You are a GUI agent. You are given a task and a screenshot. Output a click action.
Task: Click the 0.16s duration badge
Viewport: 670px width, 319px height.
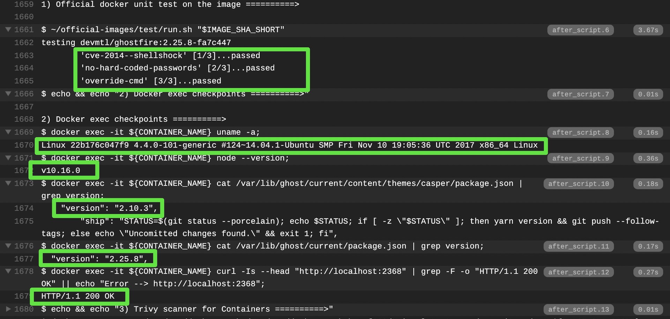(648, 132)
